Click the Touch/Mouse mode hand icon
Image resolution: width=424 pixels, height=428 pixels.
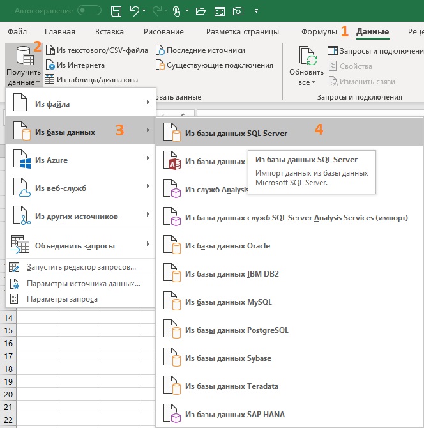point(177,11)
